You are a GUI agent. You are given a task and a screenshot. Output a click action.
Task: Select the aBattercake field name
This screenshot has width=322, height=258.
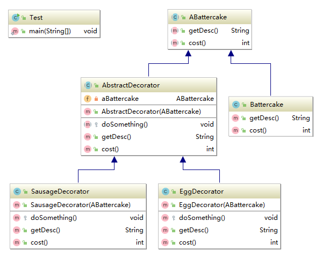[120, 99]
